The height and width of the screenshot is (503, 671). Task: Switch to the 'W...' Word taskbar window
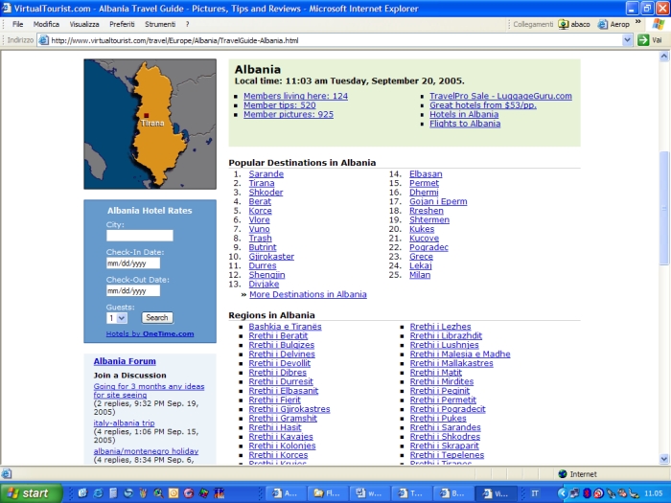pyautogui.click(x=369, y=493)
